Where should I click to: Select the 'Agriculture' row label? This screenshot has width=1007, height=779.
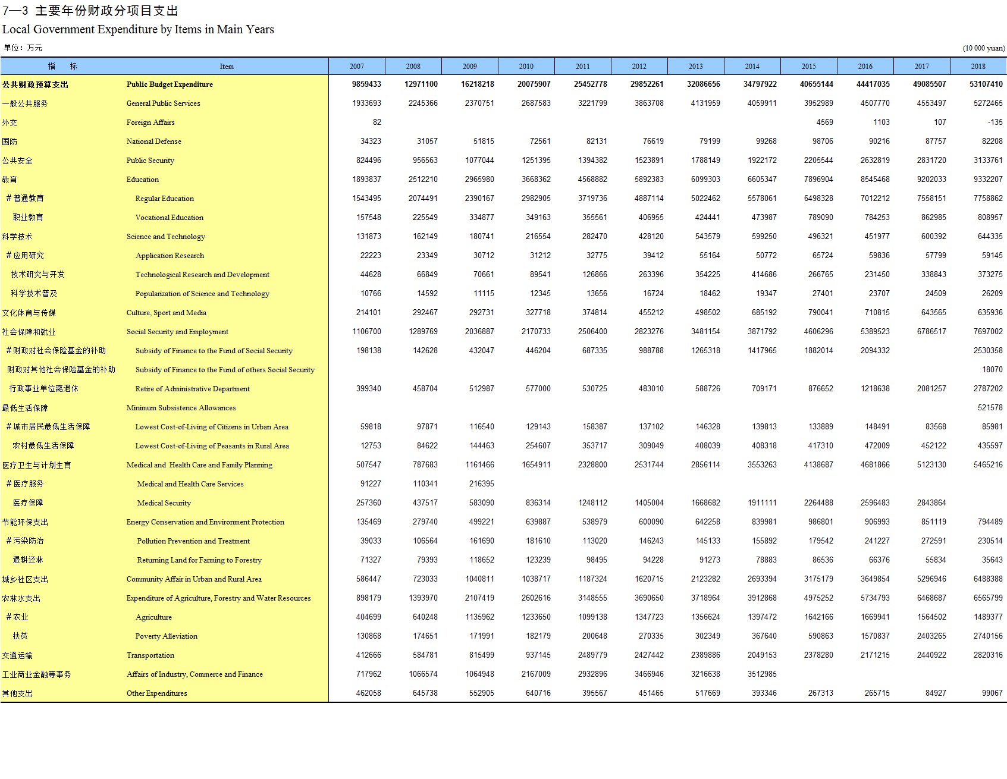coord(153,617)
